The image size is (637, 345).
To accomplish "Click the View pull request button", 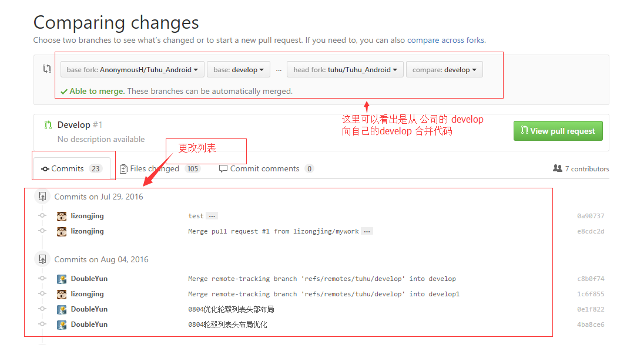I will [558, 131].
